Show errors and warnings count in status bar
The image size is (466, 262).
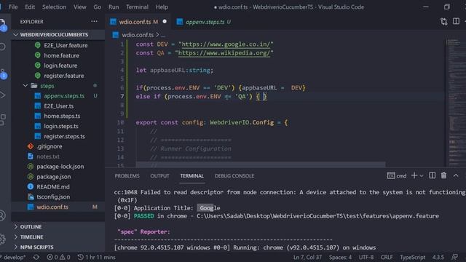click(x=58, y=257)
